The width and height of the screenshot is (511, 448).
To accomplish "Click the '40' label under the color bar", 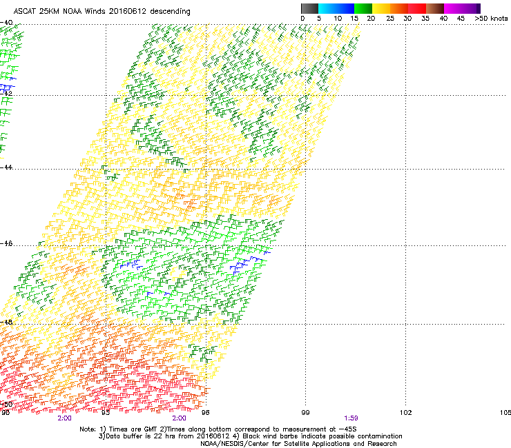I will click(443, 19).
